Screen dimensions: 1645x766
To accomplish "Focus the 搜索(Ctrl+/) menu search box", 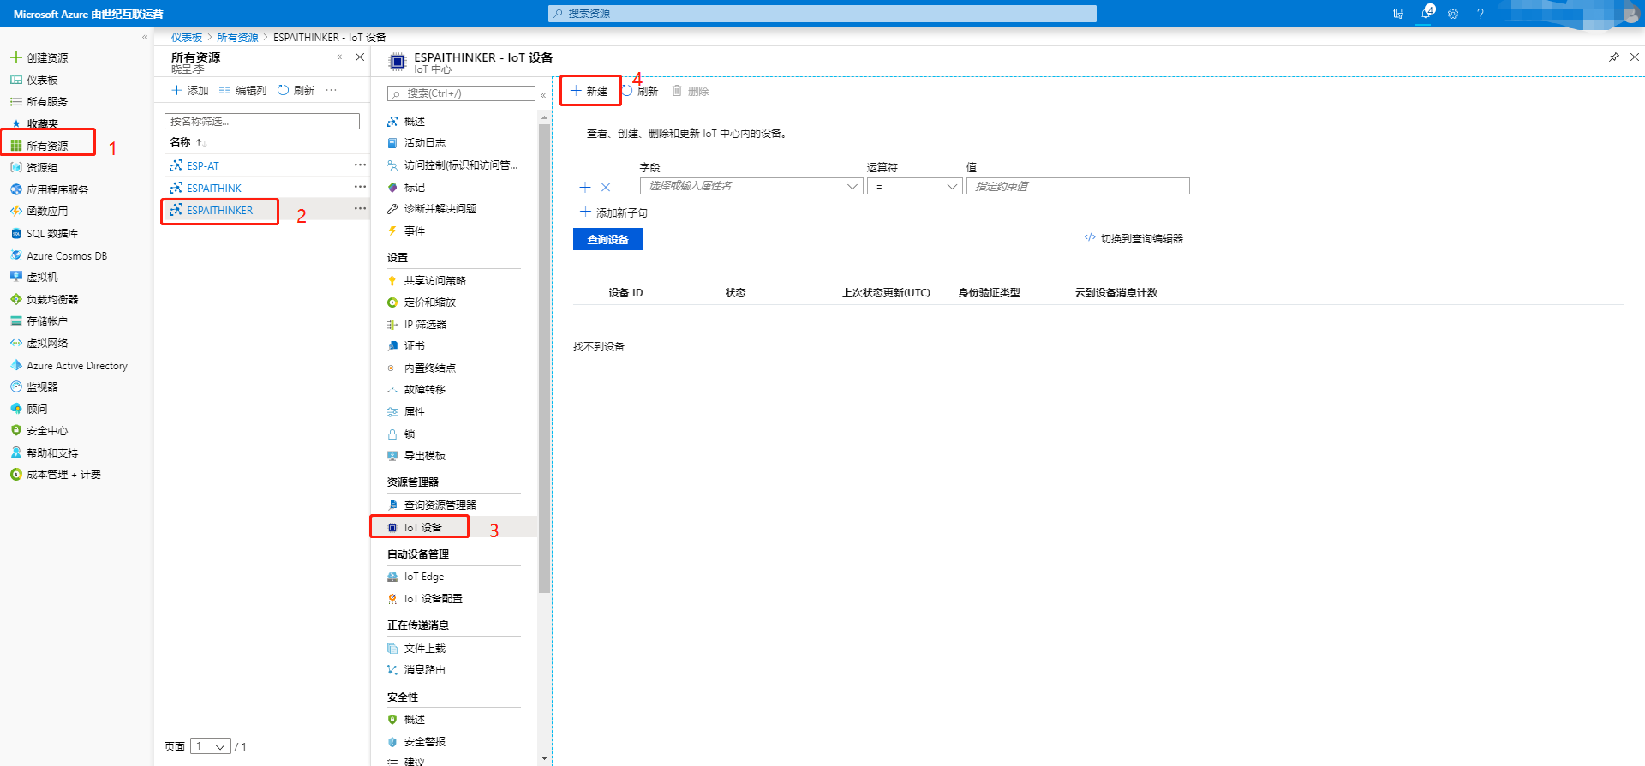I will pyautogui.click(x=461, y=93).
